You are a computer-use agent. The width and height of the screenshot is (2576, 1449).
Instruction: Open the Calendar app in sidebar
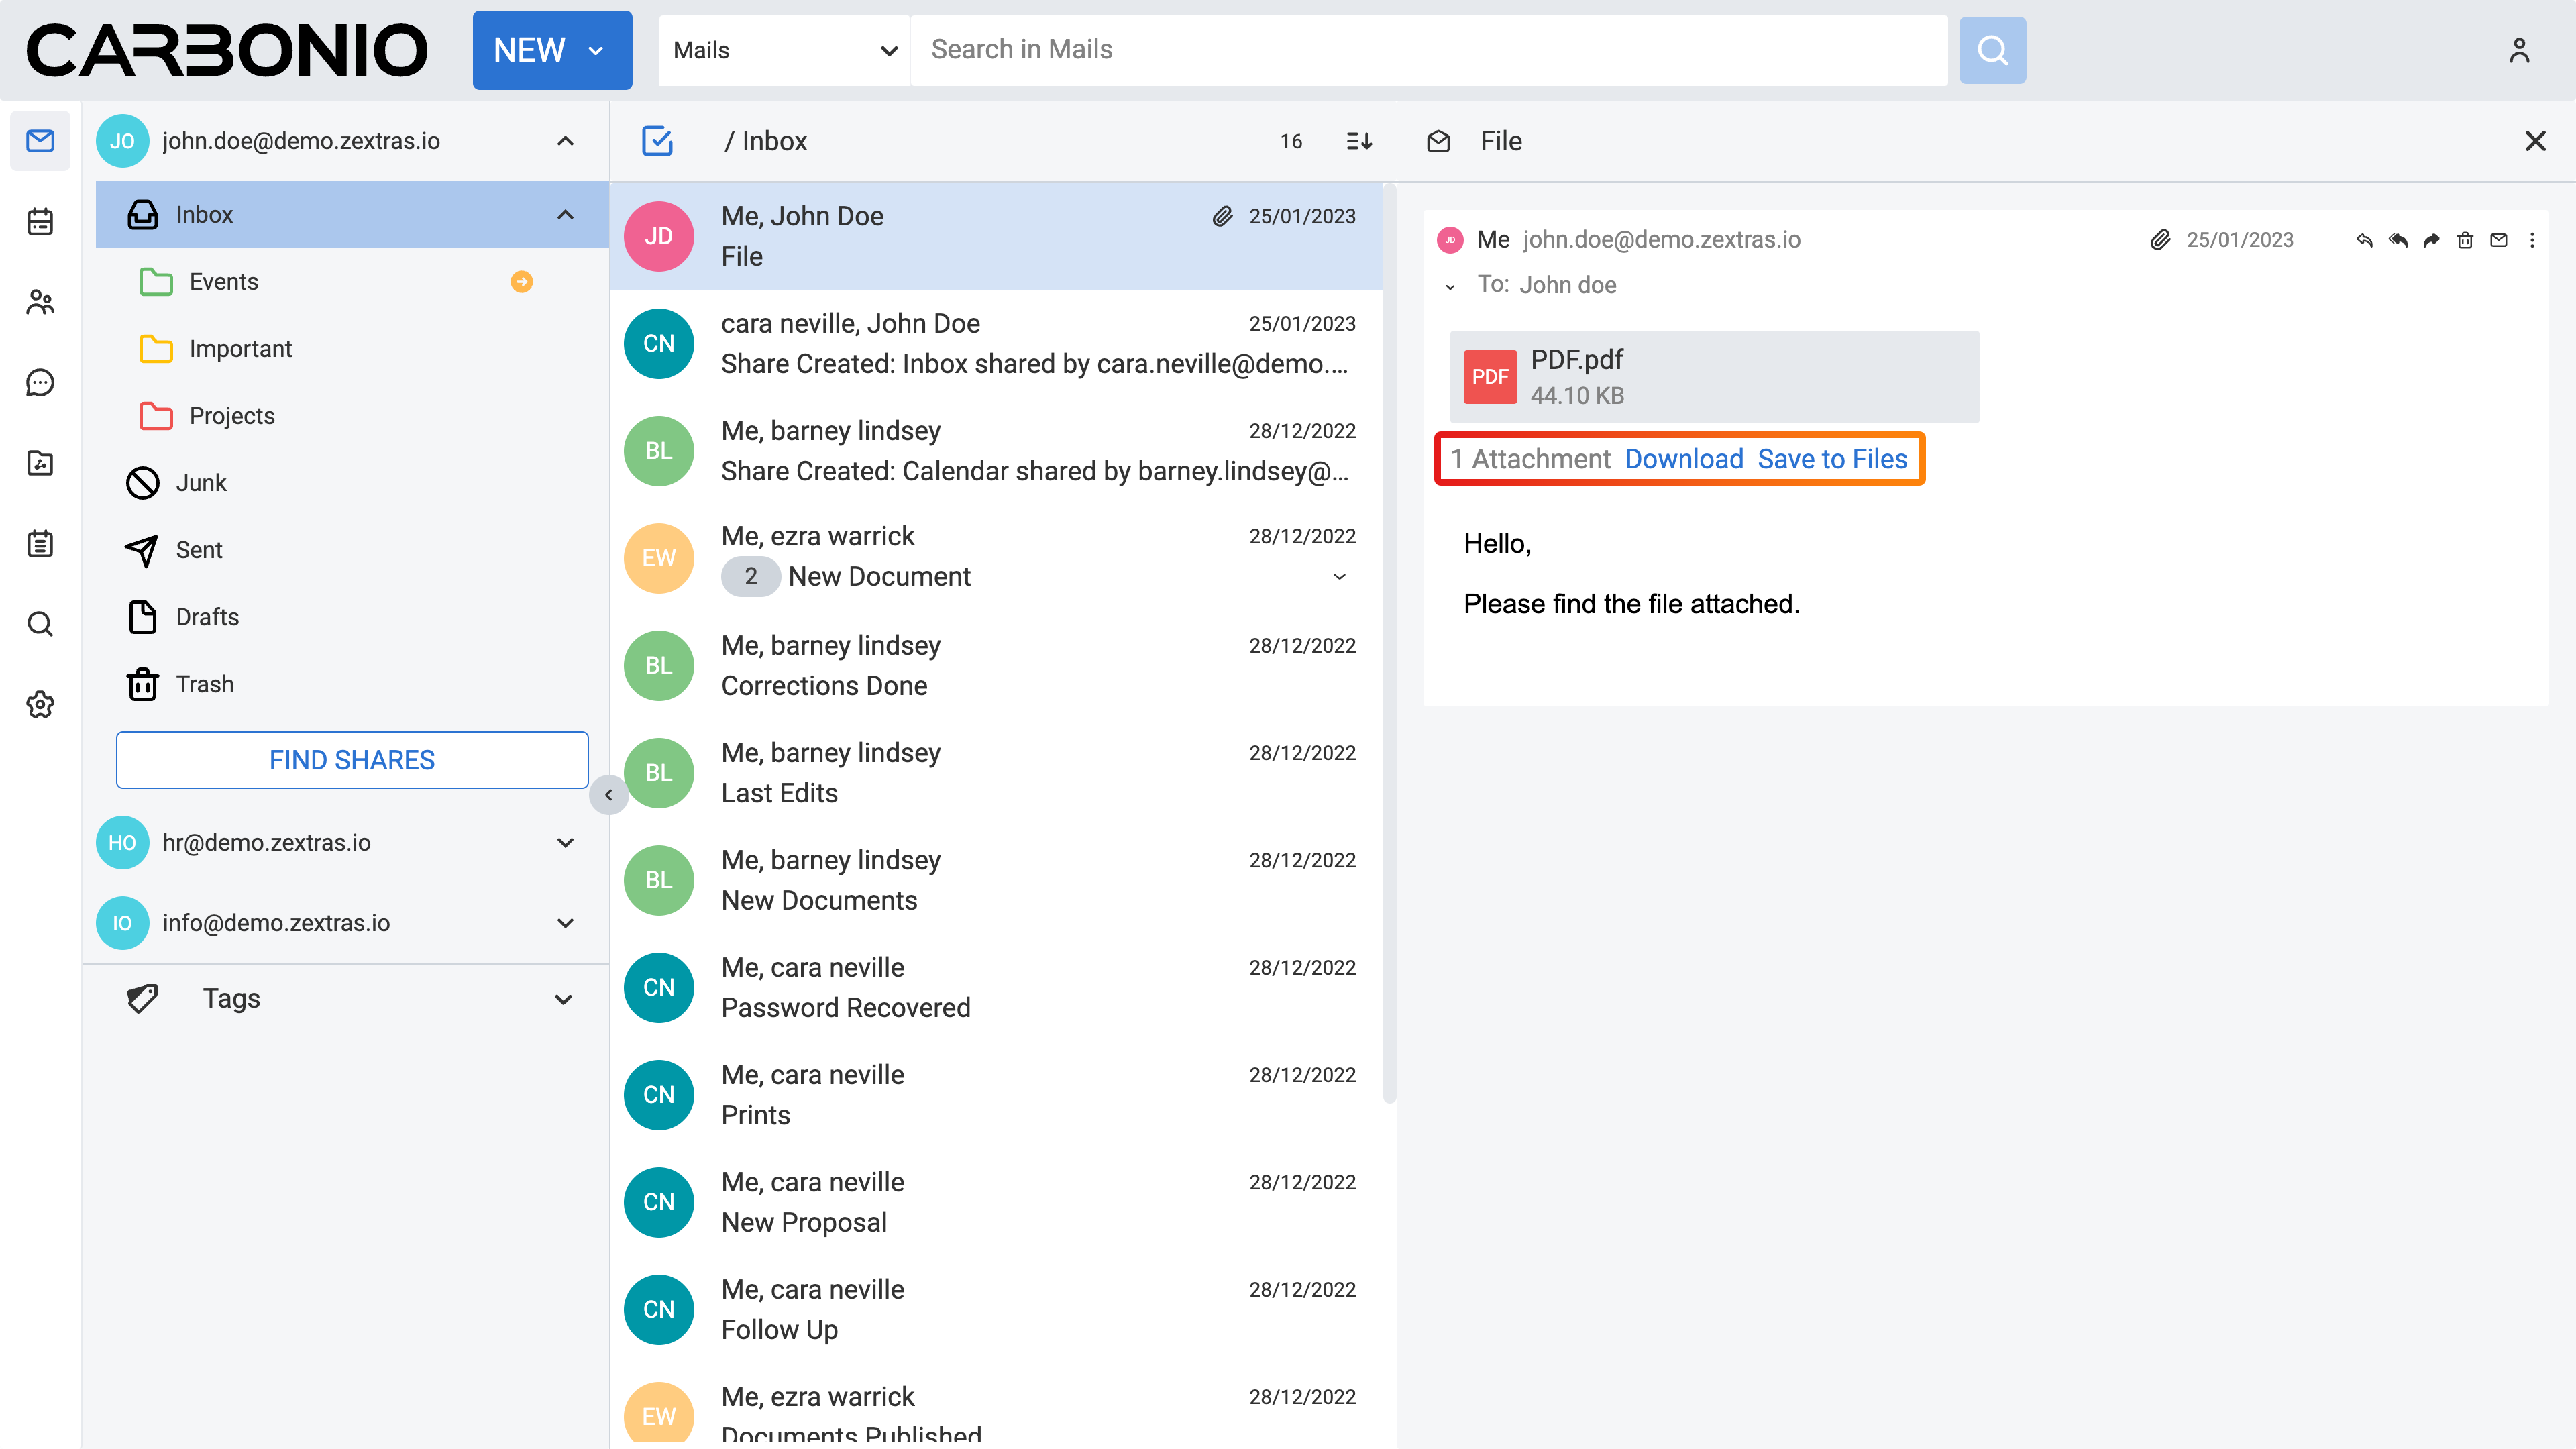40,221
